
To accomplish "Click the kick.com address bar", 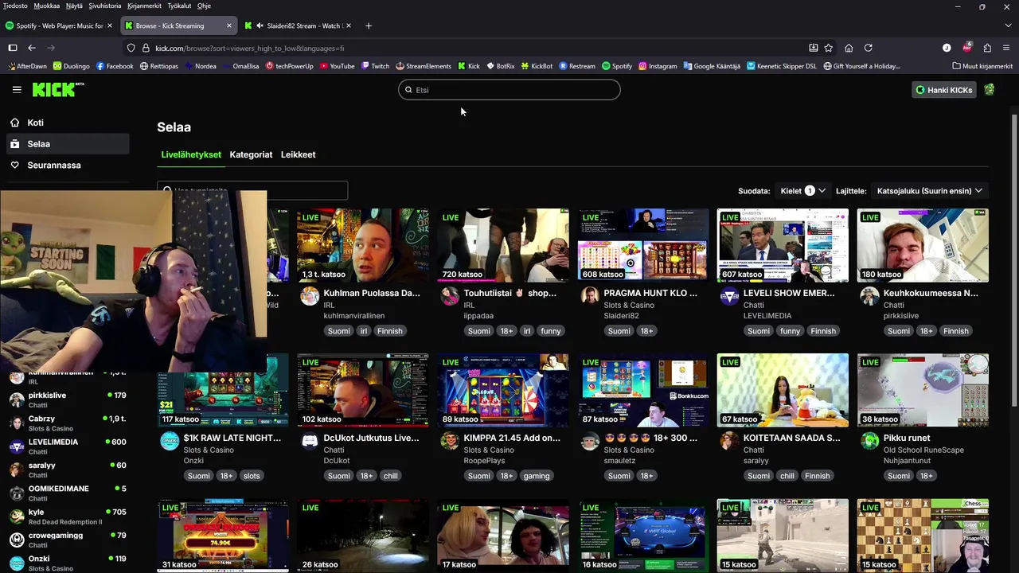I will [470, 48].
